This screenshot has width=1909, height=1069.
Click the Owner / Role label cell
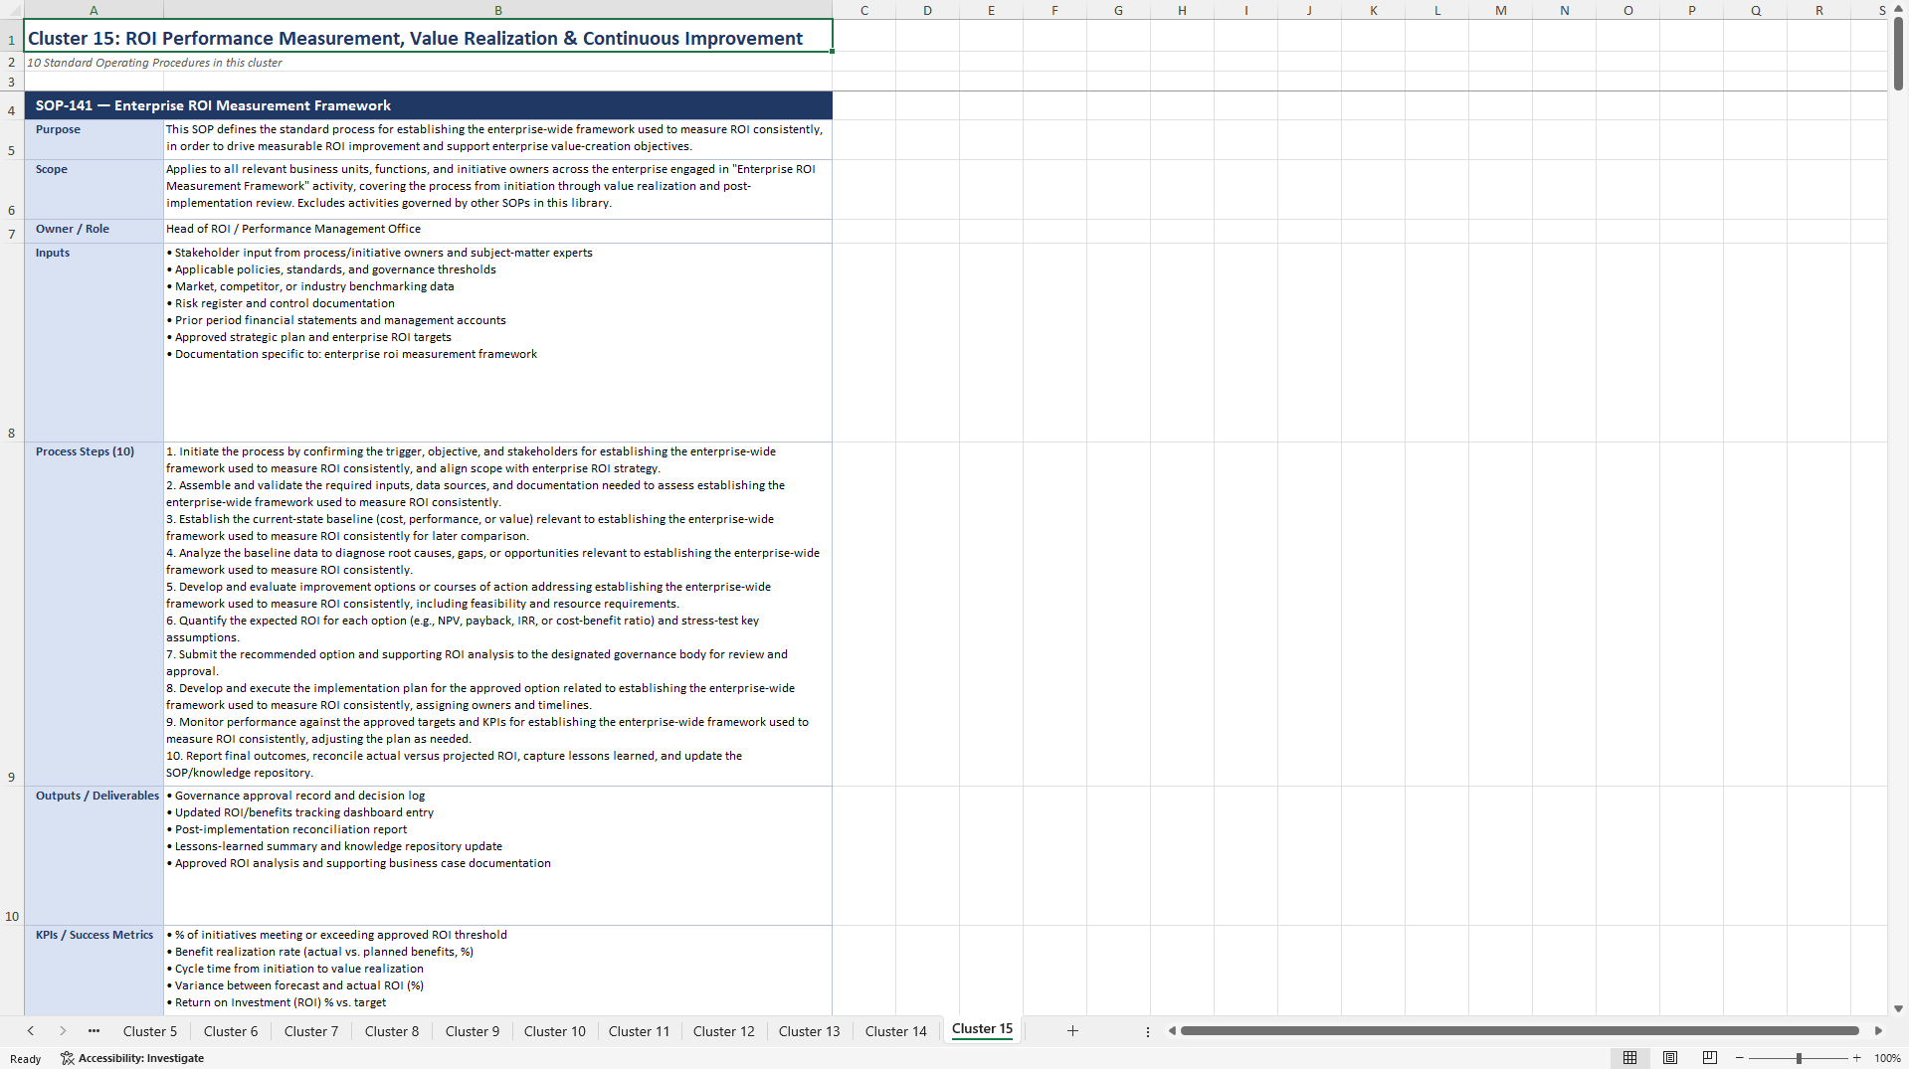coord(95,230)
